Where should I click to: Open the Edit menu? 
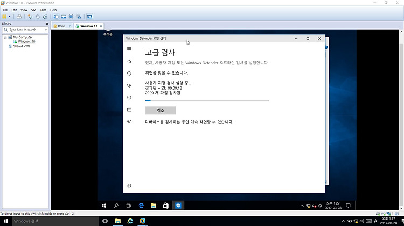click(14, 10)
